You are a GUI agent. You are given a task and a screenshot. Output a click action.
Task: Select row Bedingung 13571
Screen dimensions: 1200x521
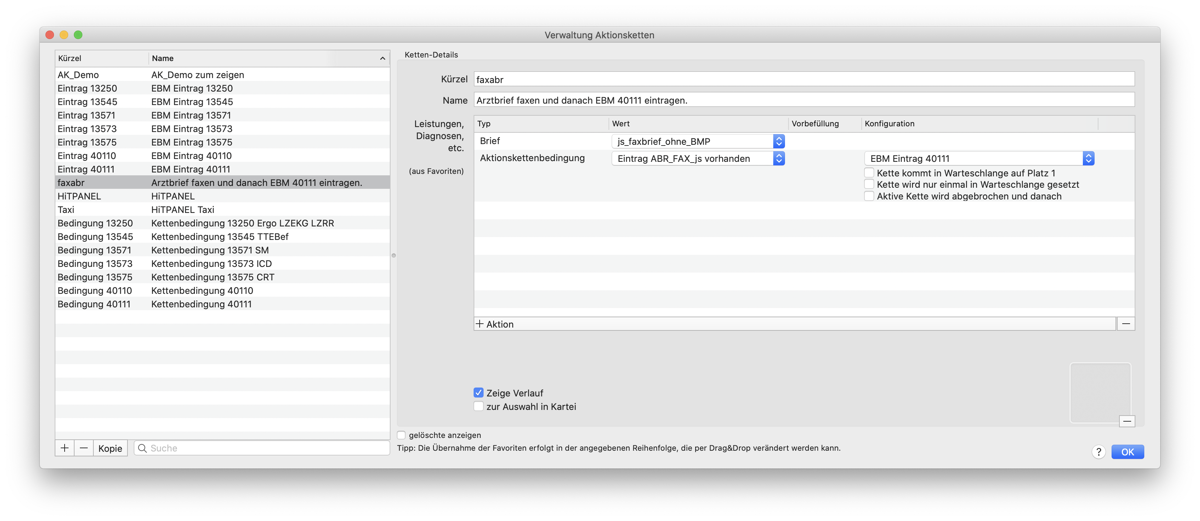(x=223, y=250)
